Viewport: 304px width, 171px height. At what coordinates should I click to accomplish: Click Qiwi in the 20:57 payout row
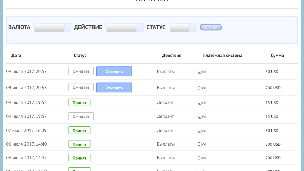[x=202, y=72]
